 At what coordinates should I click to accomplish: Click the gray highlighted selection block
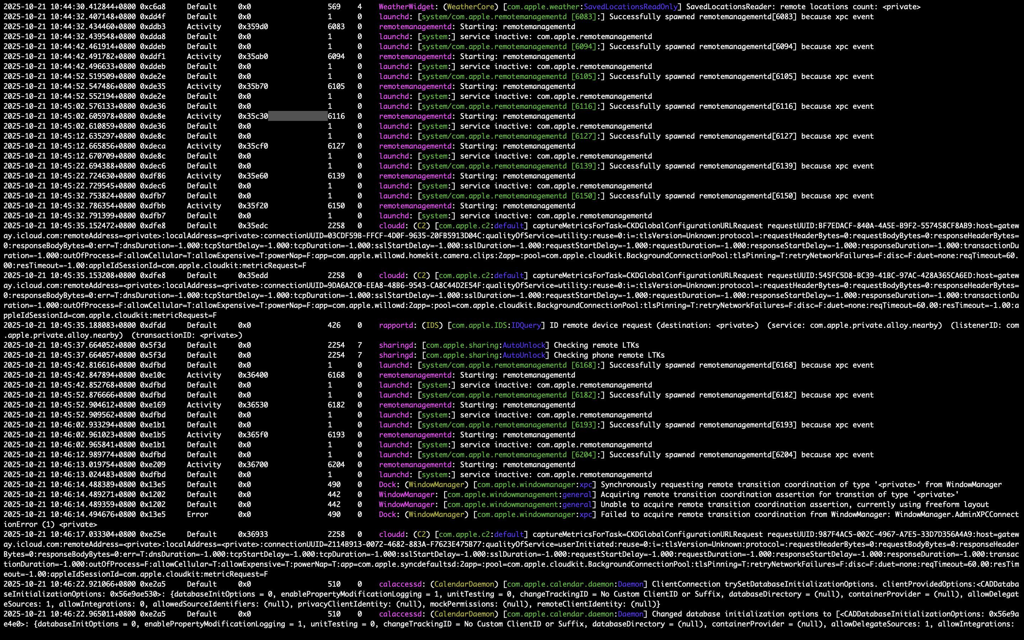click(x=298, y=116)
